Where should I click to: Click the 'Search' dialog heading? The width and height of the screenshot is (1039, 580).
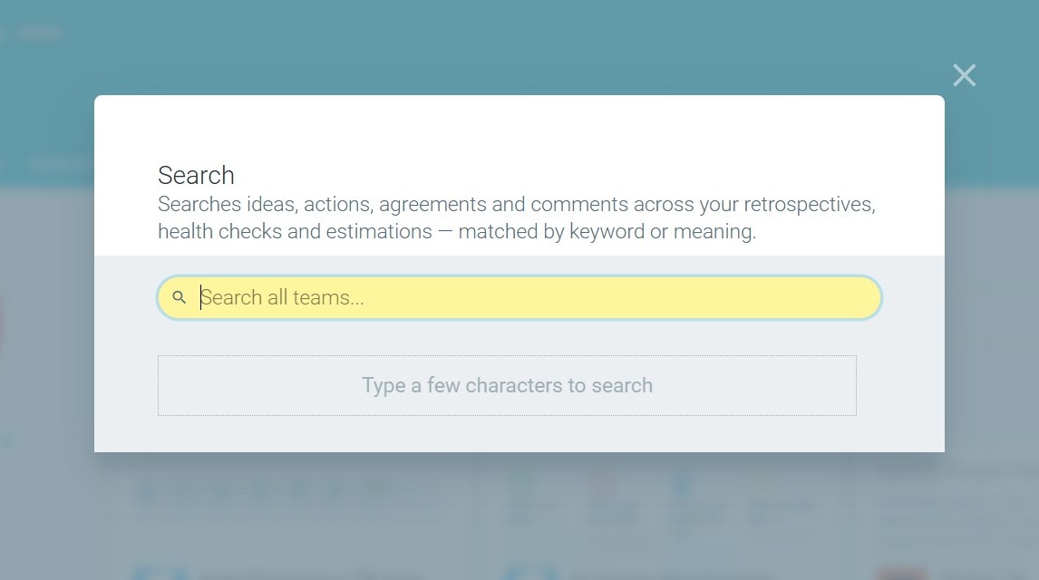click(196, 176)
